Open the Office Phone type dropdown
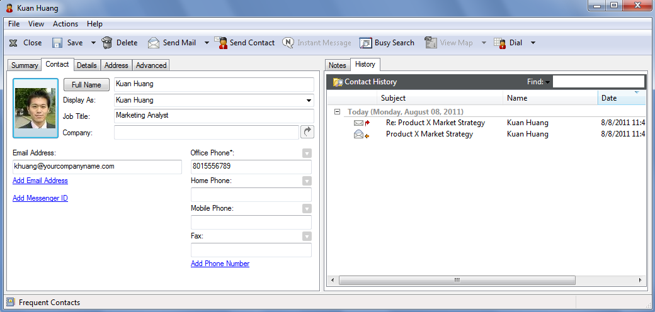This screenshot has height=312, width=655. (x=307, y=153)
